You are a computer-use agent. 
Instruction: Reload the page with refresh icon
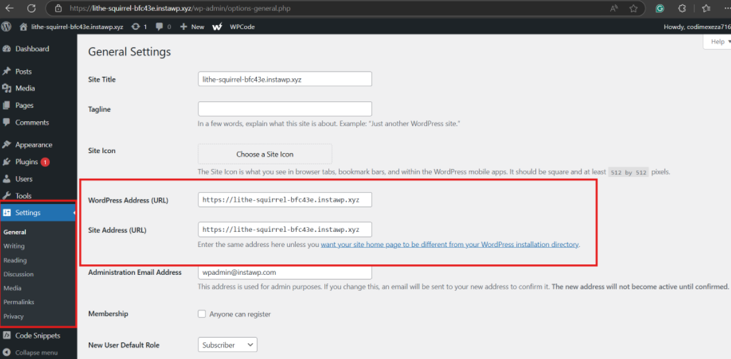pos(31,9)
